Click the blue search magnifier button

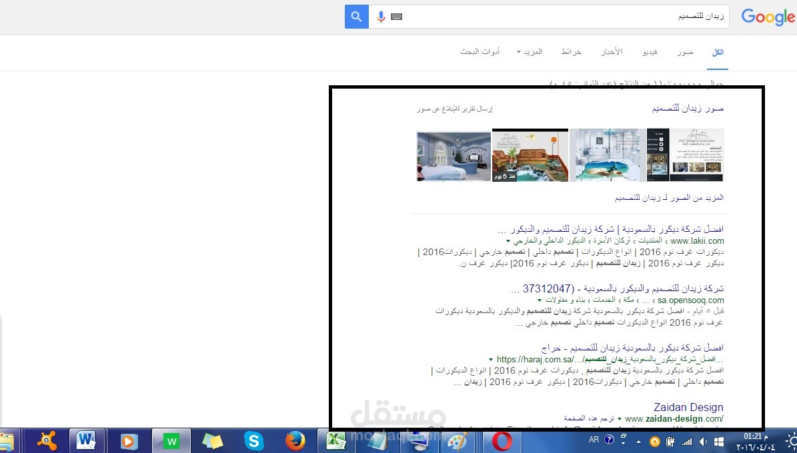tap(356, 17)
